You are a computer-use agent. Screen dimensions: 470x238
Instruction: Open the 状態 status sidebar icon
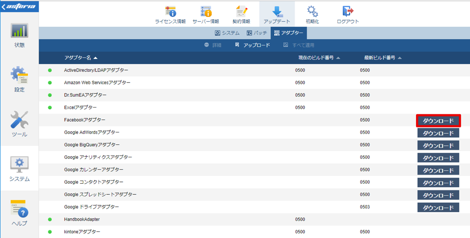tap(19, 31)
